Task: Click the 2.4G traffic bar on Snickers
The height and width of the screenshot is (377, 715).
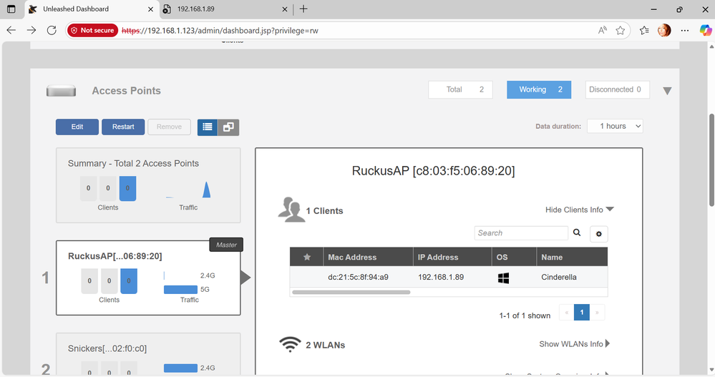Action: pos(180,368)
